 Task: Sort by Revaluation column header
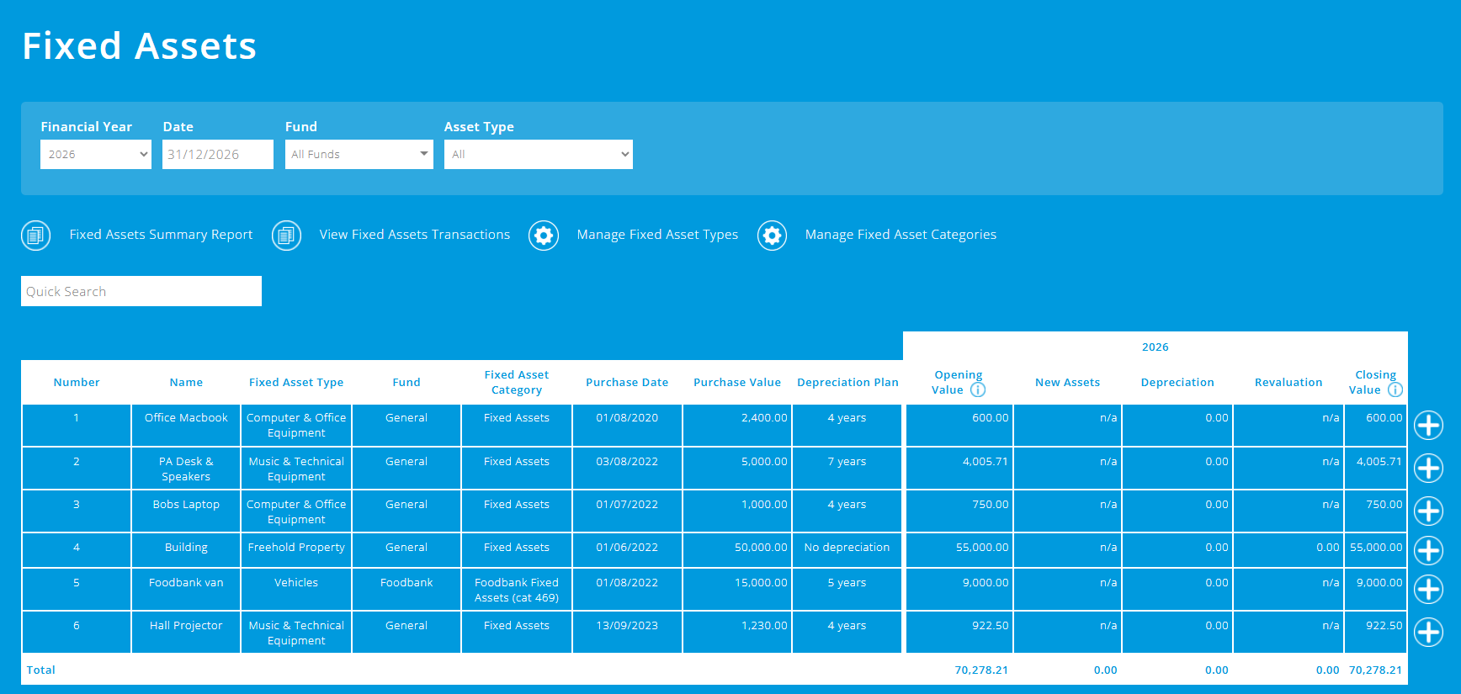tap(1288, 382)
